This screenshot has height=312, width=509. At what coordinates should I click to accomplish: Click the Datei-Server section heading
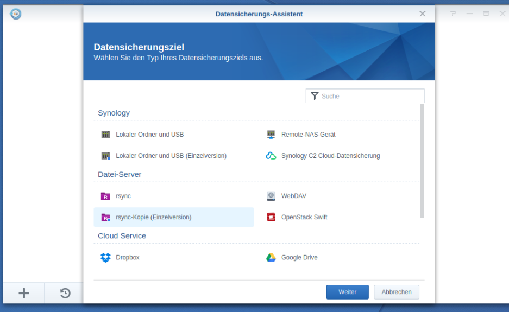(x=120, y=174)
